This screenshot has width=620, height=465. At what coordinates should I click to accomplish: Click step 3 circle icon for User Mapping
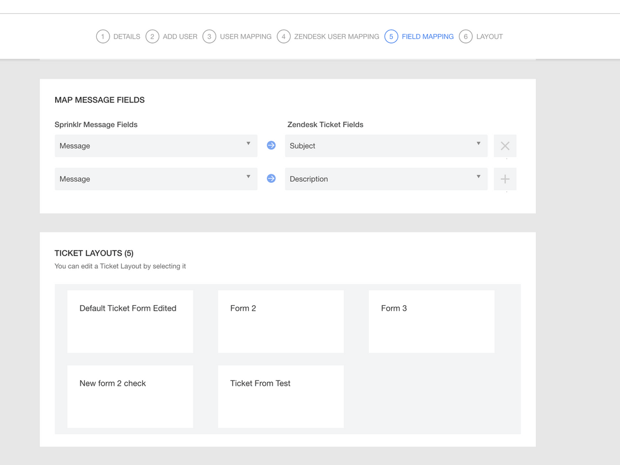point(209,36)
